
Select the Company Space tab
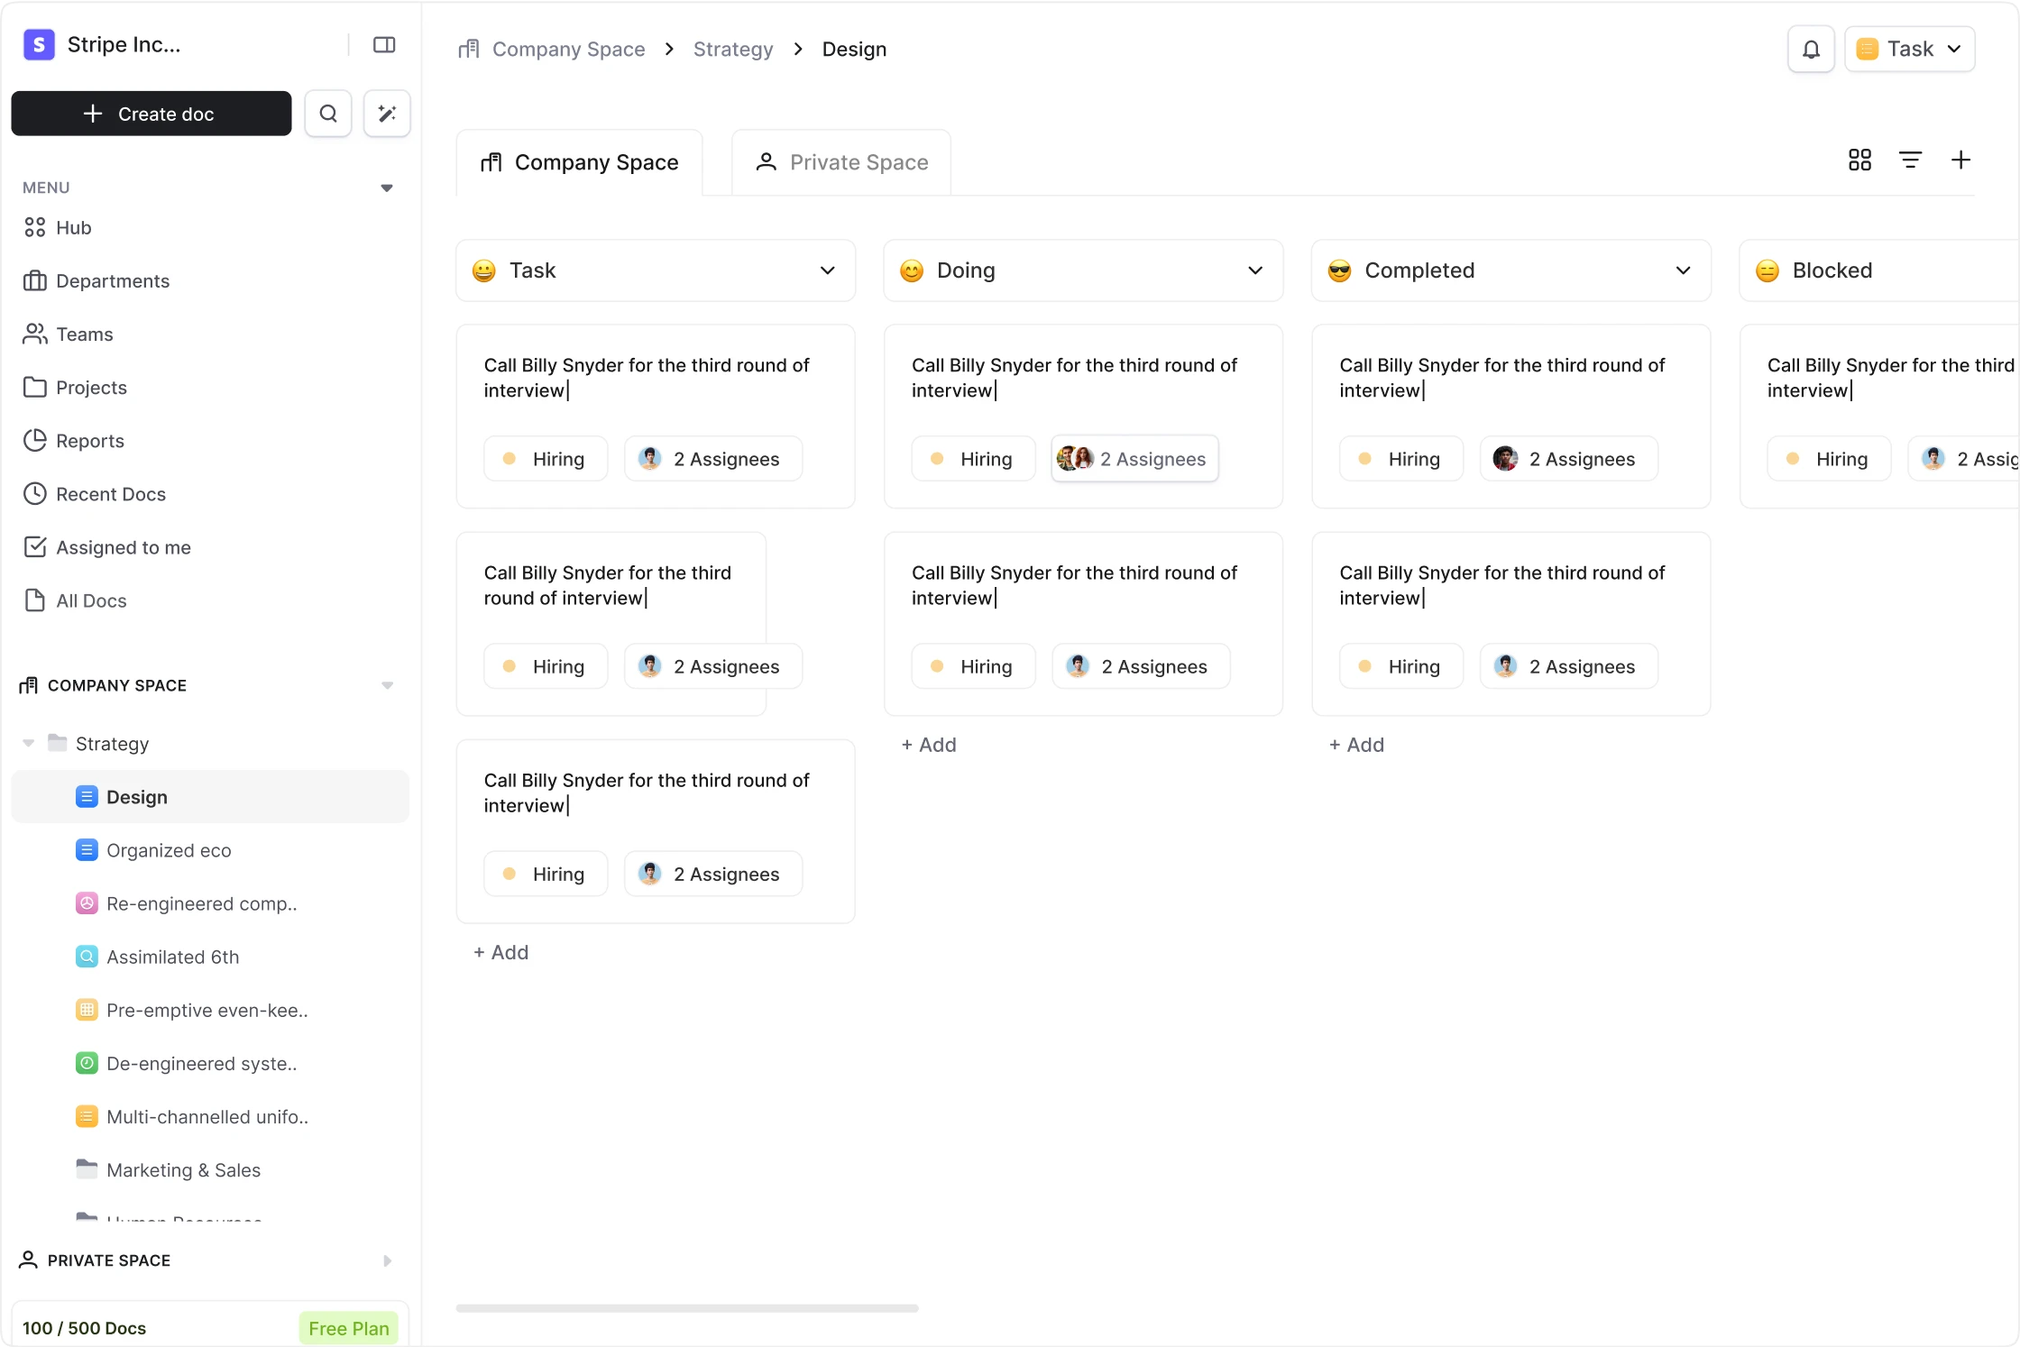580,162
